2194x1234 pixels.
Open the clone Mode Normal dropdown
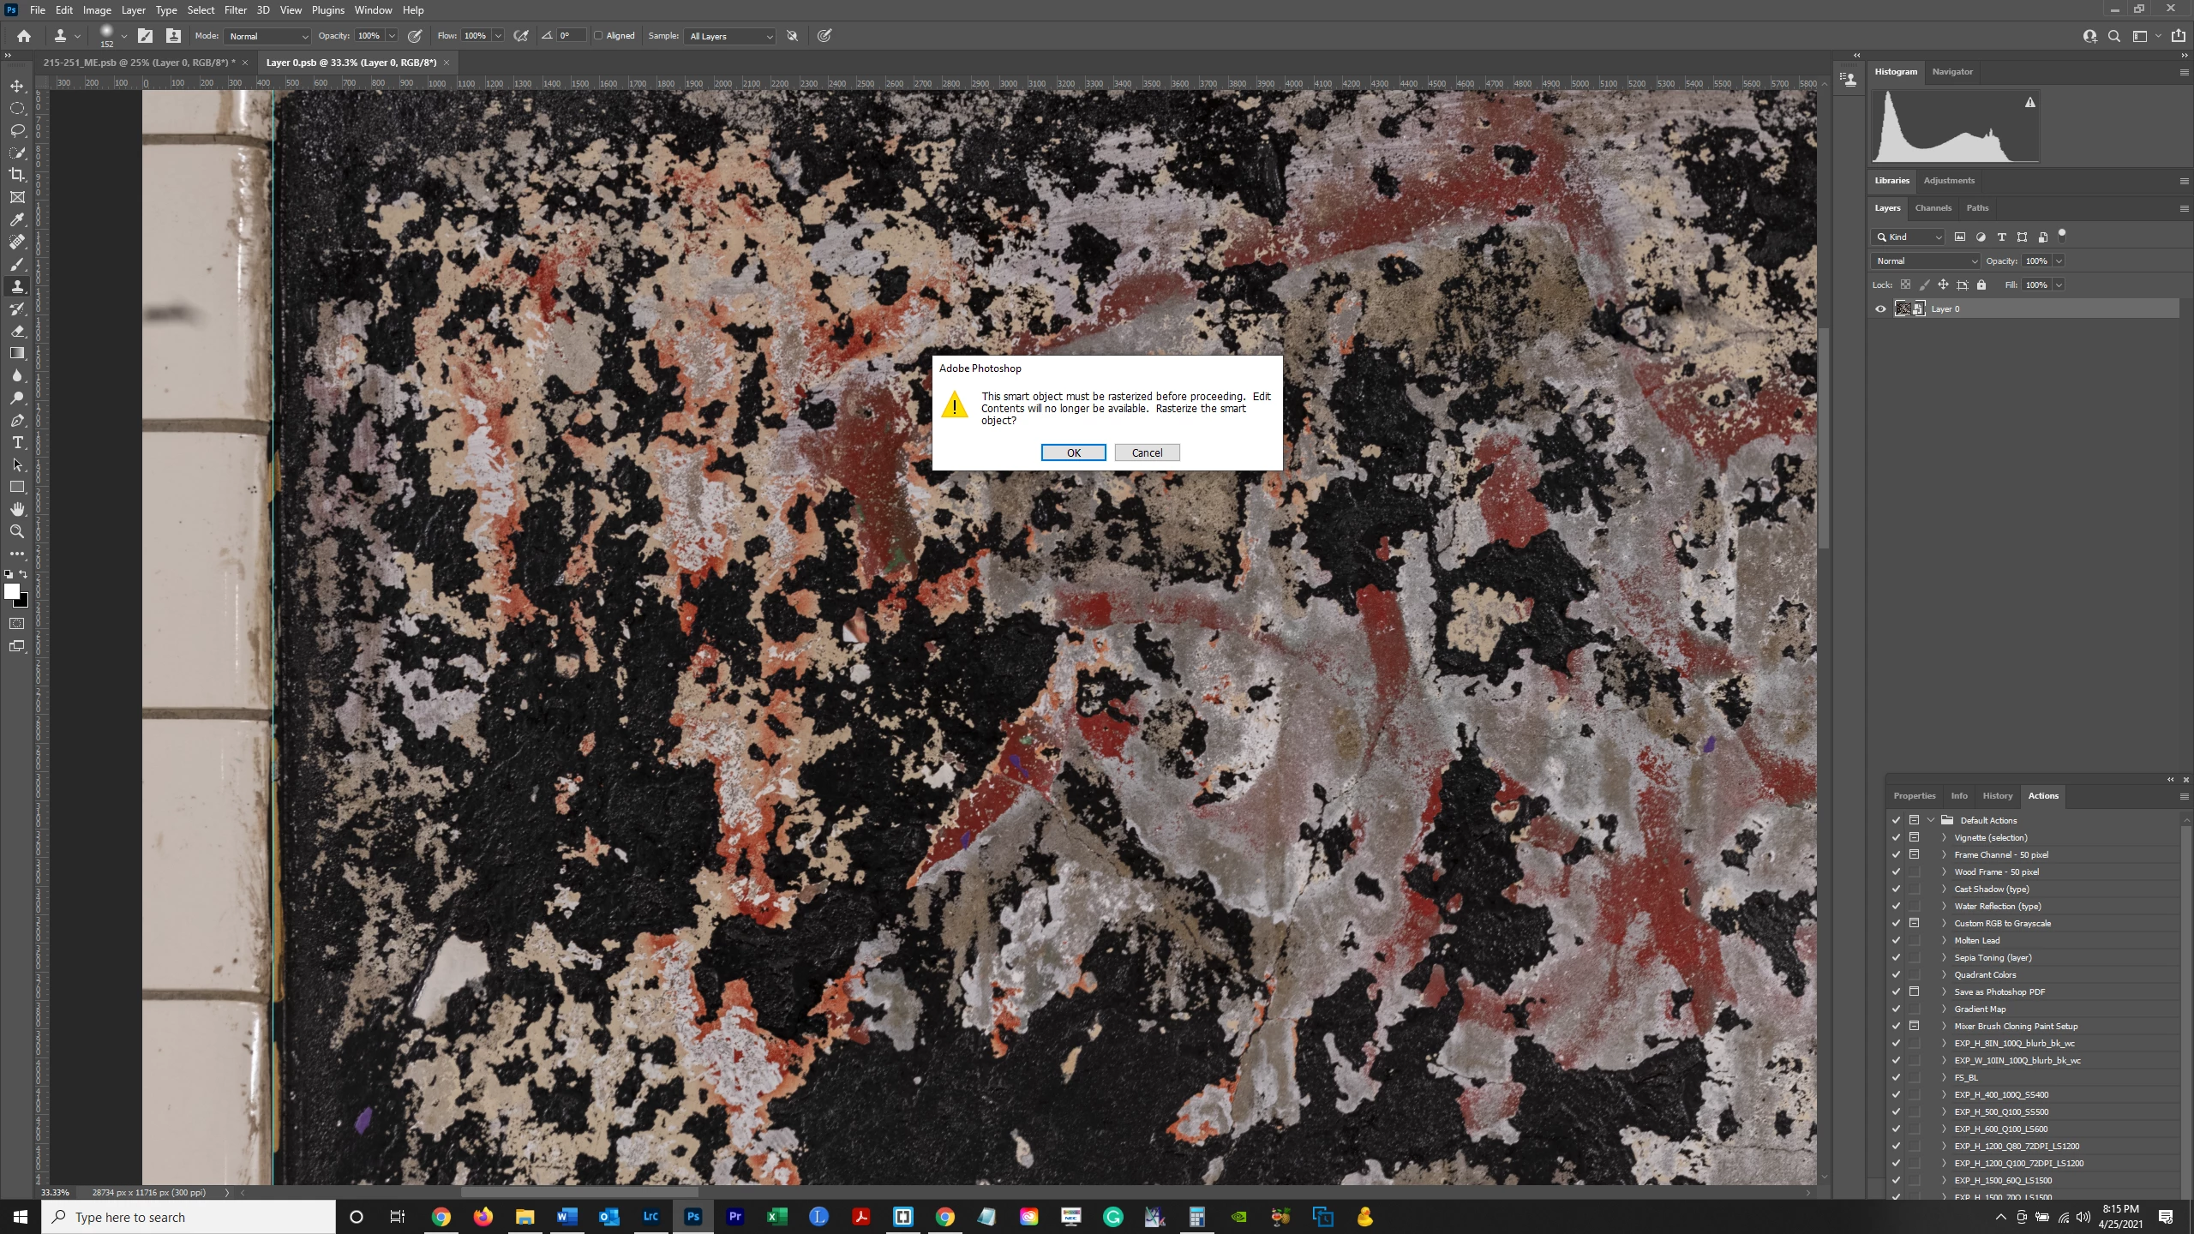267,36
